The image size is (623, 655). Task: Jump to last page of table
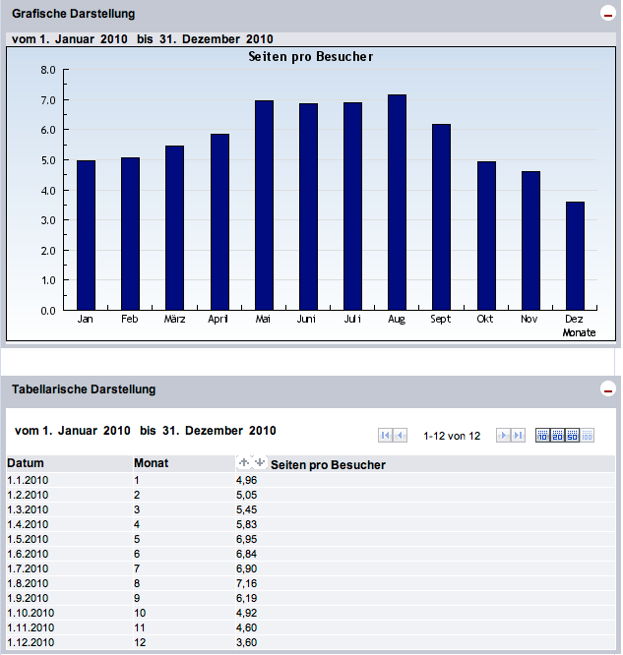pos(518,436)
